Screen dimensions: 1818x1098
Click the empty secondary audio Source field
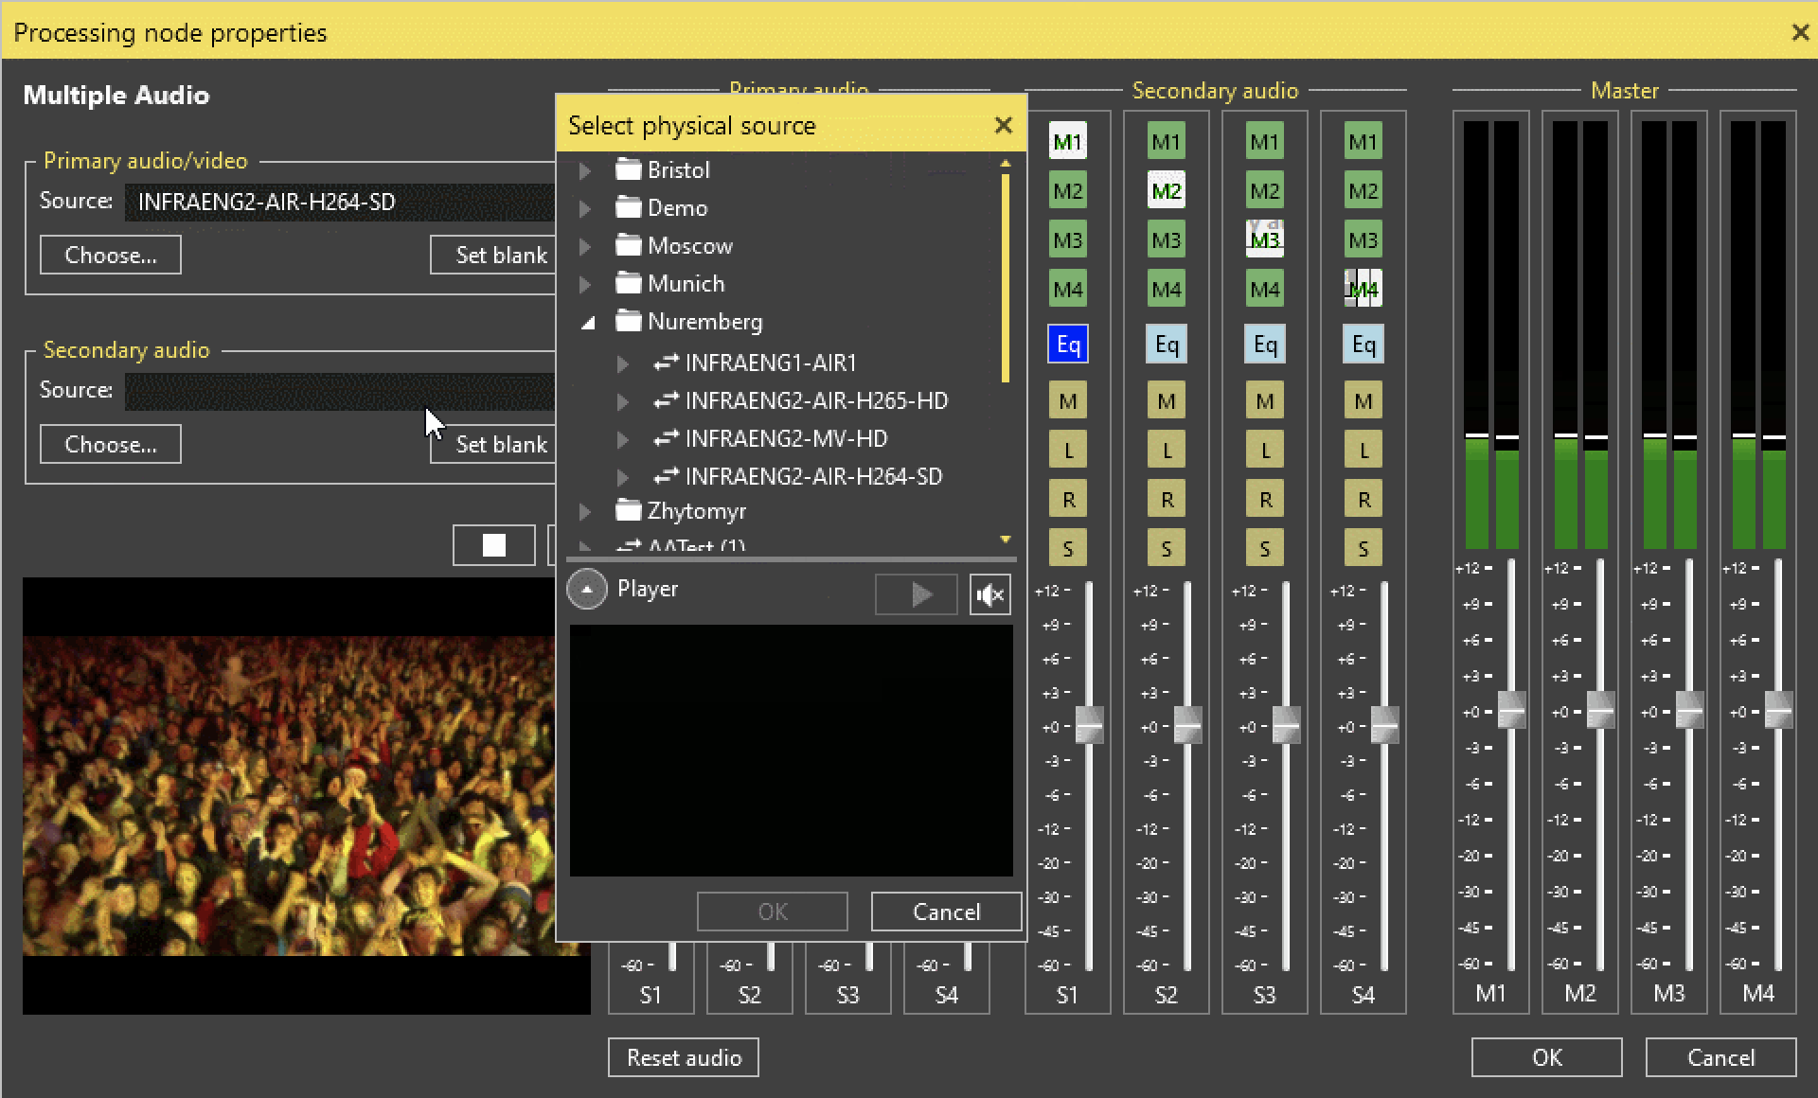340,391
